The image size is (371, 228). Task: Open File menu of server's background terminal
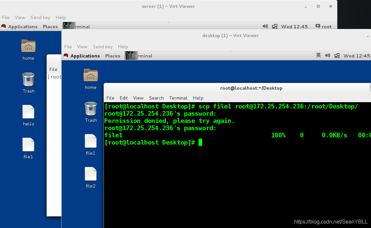click(53, 69)
